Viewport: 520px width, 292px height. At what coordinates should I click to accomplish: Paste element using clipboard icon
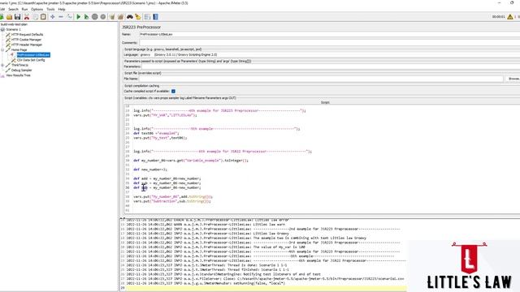point(43,17)
